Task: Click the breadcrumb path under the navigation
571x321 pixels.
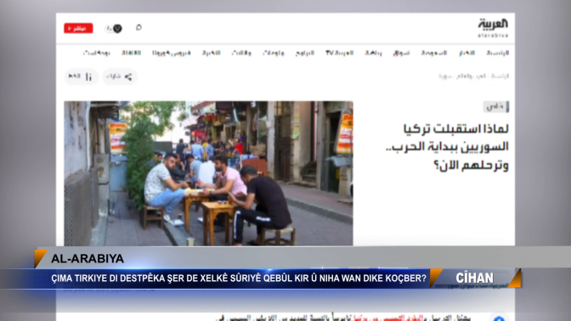Action: click(x=474, y=76)
